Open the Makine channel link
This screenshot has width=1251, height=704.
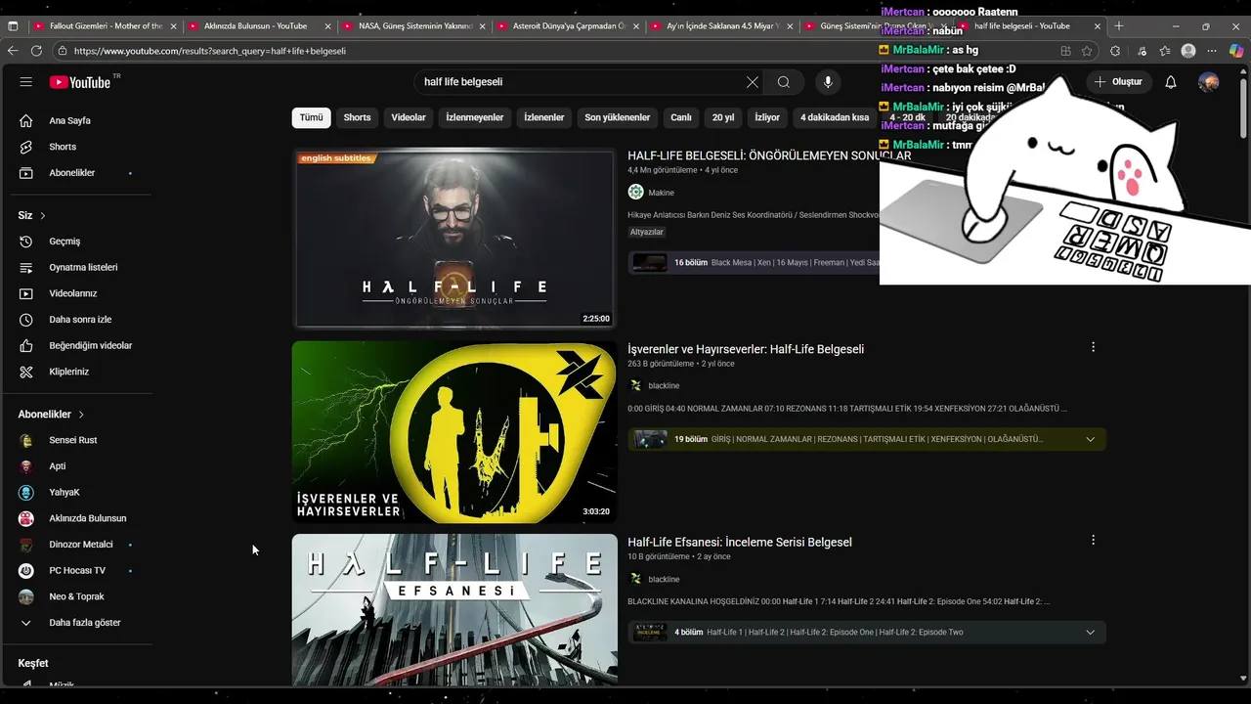[x=662, y=193]
